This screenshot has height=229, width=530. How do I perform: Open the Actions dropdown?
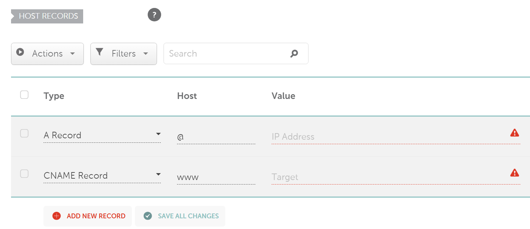pos(47,53)
